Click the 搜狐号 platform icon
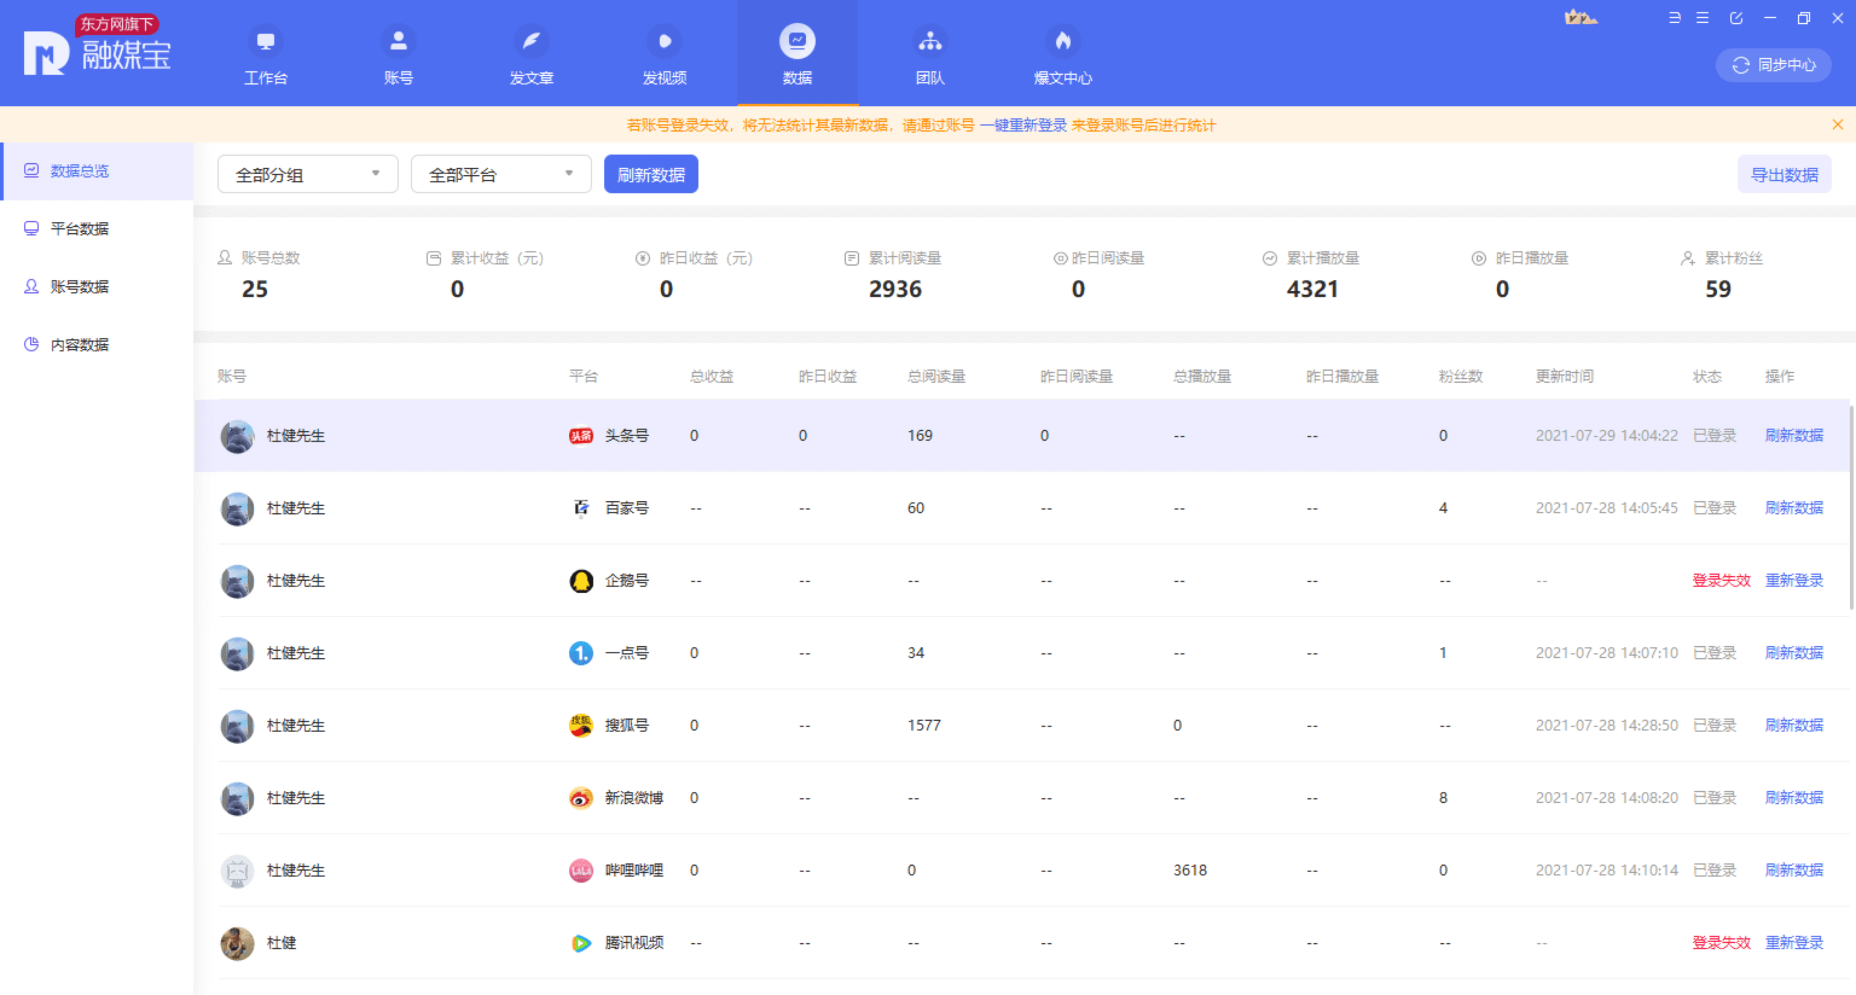 click(x=580, y=725)
